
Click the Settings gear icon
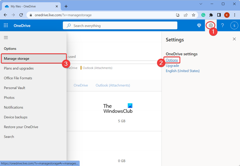point(211,25)
